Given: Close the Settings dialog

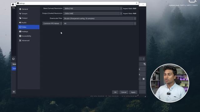Looking at the screenshot, I should tap(137, 3).
